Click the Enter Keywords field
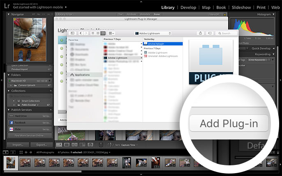The width and height of the screenshot is (282, 176). (x=259, y=60)
